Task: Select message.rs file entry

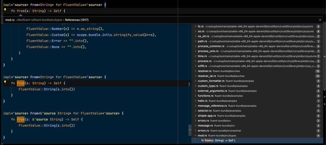Action: tap(257, 126)
